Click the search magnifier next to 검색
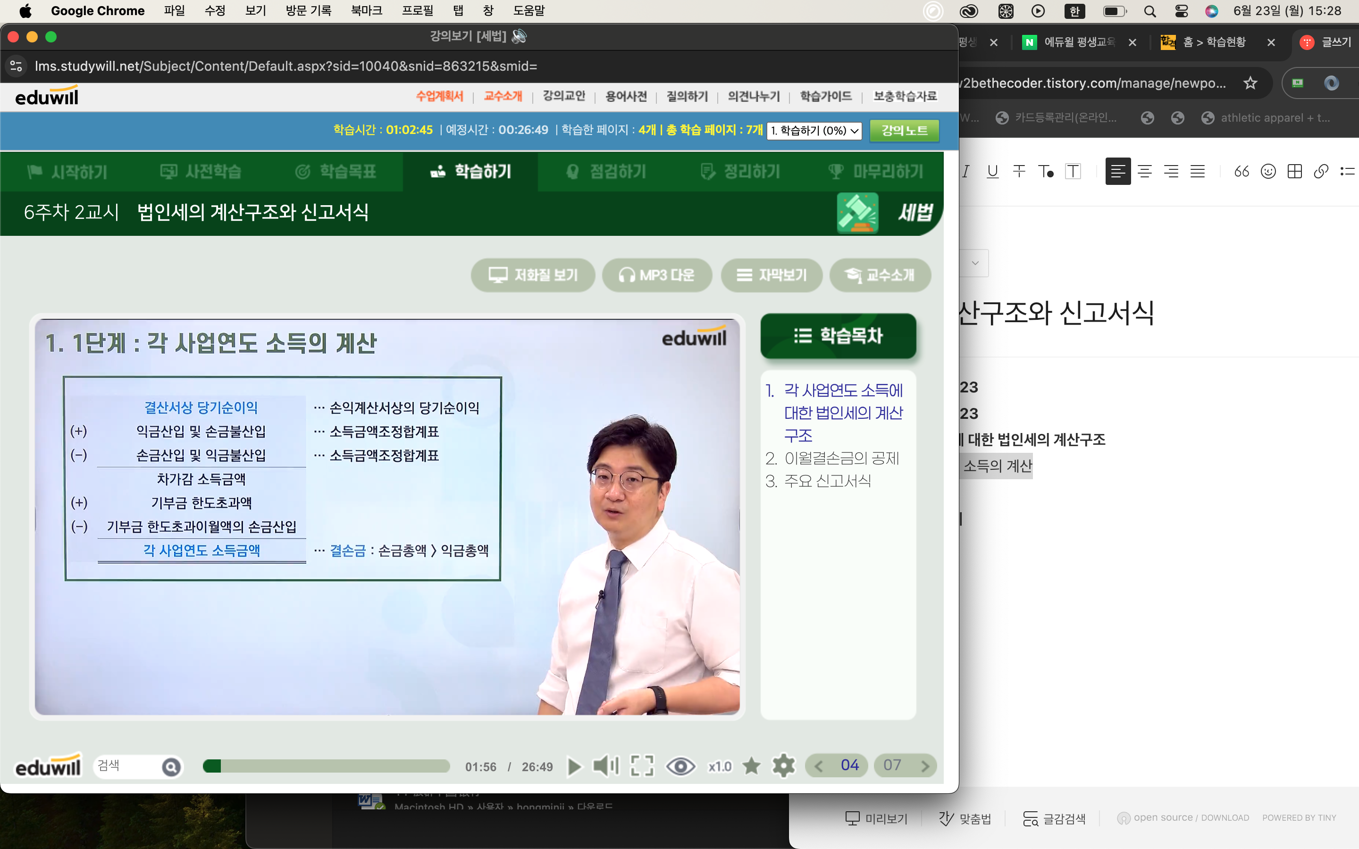 click(x=171, y=767)
